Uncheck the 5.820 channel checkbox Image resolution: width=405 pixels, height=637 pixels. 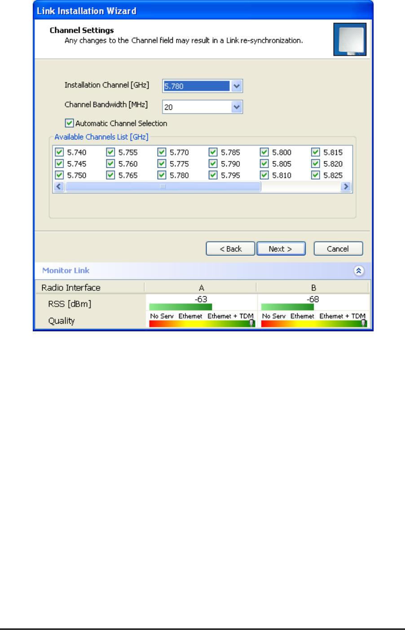tap(315, 164)
